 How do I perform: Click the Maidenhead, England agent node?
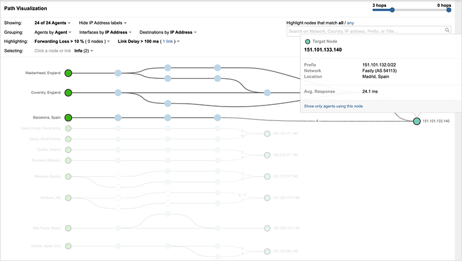[68, 73]
